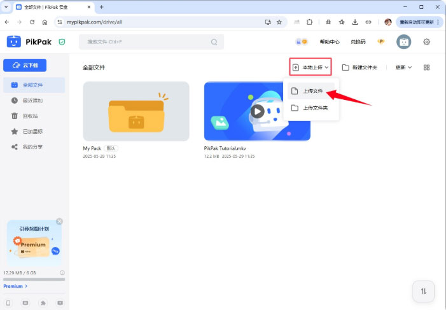Screen dimensions: 446x310
Task: Click the browser home icon
Action: (x=45, y=22)
